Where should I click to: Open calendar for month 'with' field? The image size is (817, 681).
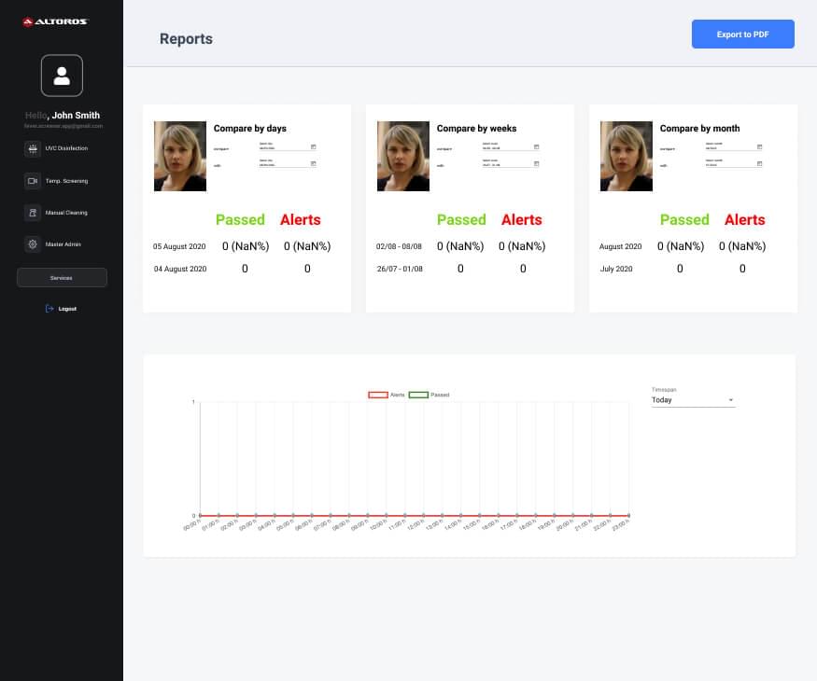759,163
